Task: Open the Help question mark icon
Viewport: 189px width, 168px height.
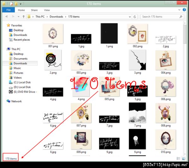Action: coord(184,10)
